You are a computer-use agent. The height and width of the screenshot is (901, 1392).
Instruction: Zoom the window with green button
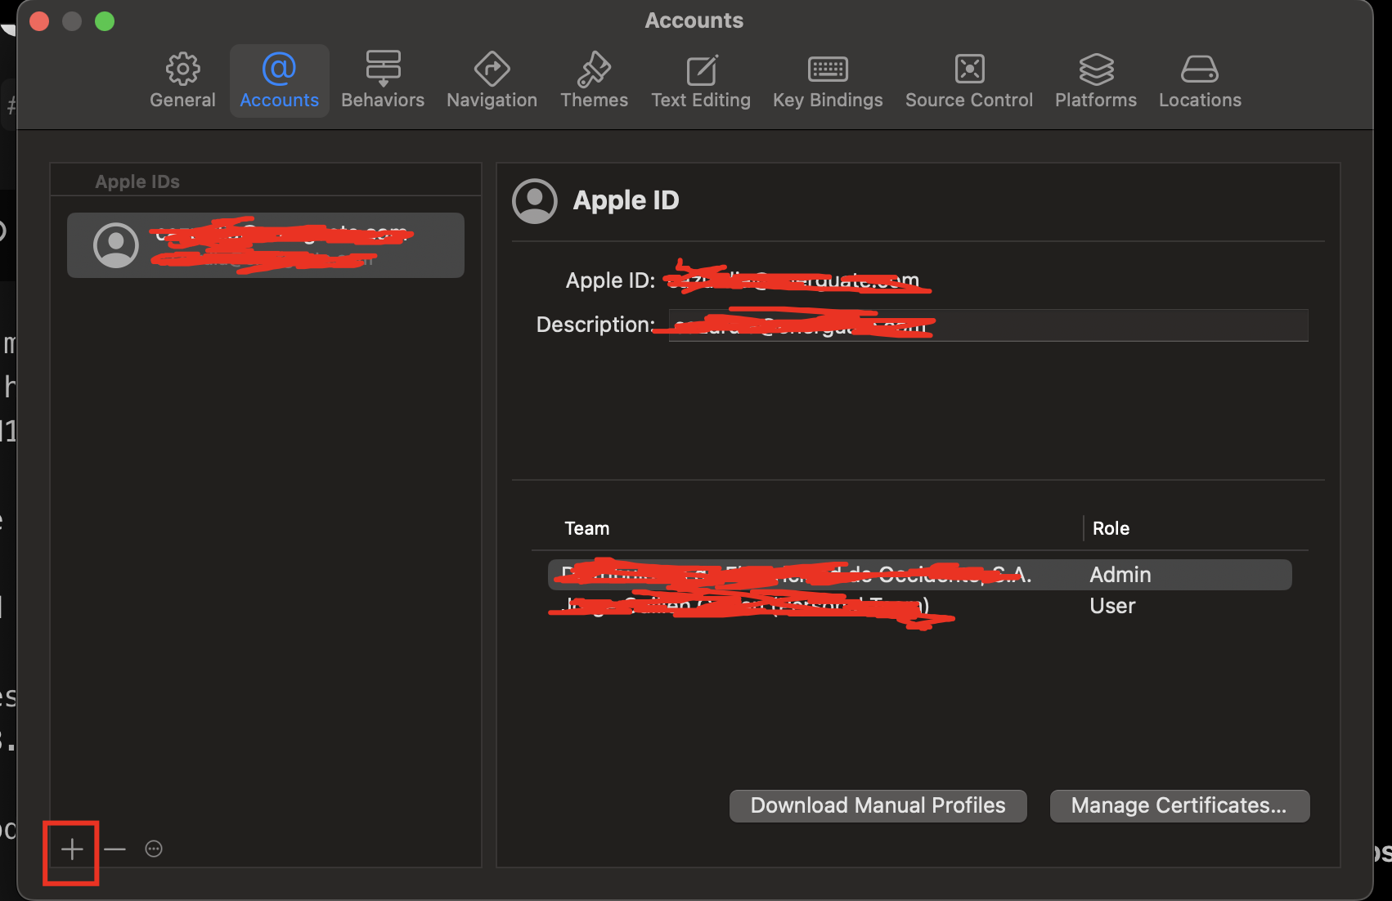tap(105, 21)
